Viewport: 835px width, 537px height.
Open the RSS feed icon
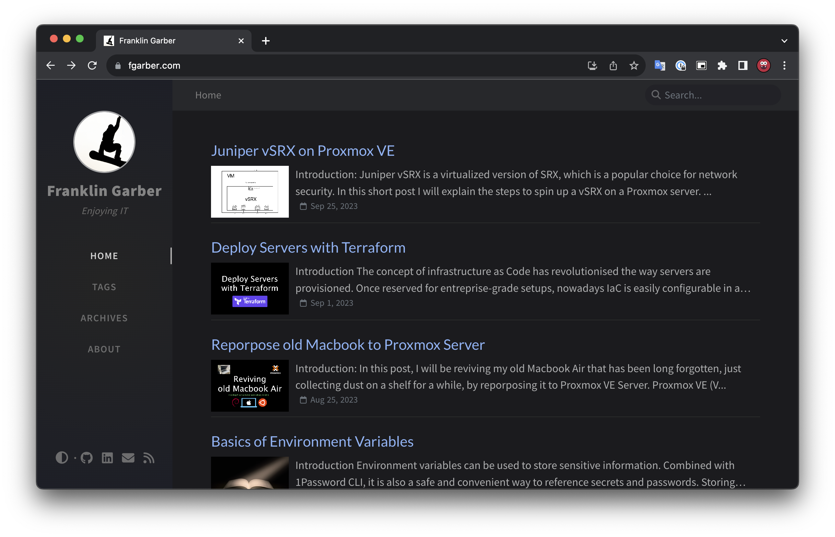tap(149, 458)
